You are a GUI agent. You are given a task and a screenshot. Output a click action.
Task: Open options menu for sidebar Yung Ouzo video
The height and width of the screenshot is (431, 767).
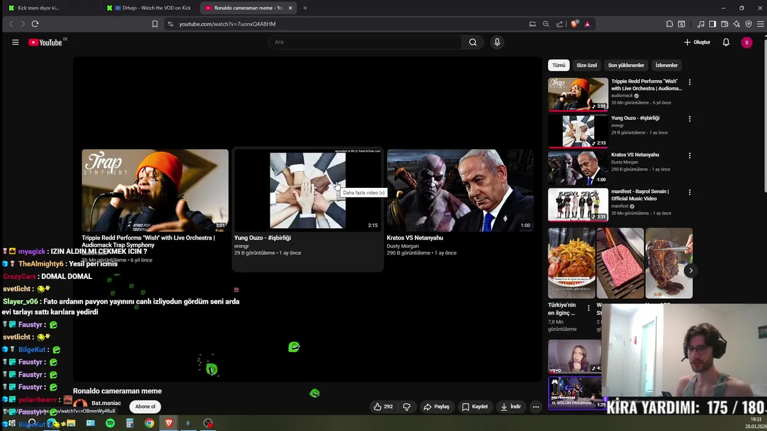click(x=690, y=119)
